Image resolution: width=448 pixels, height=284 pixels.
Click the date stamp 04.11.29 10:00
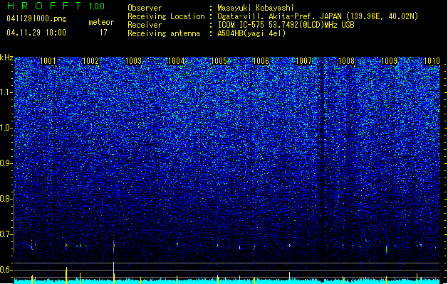tap(36, 33)
